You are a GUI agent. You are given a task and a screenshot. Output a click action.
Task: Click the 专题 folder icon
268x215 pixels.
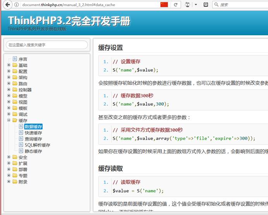pyautogui.click(x=15, y=175)
